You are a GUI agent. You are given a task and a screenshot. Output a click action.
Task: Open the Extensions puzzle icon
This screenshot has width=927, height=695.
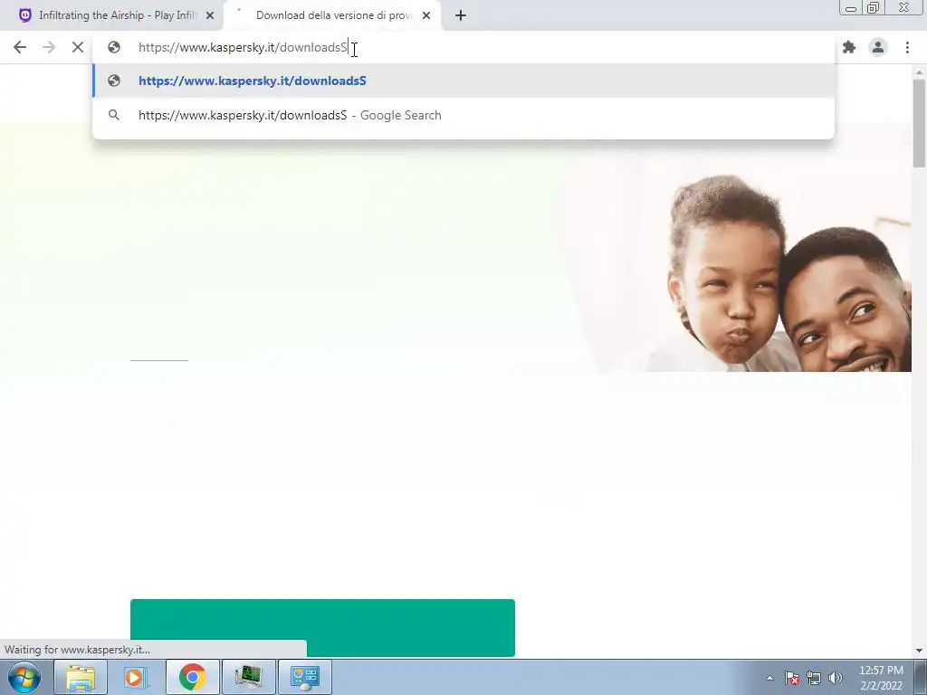849,47
